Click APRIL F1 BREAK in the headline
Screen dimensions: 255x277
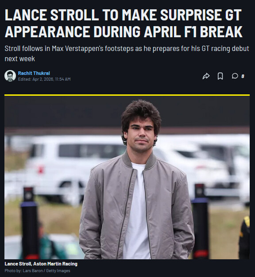pos(193,31)
